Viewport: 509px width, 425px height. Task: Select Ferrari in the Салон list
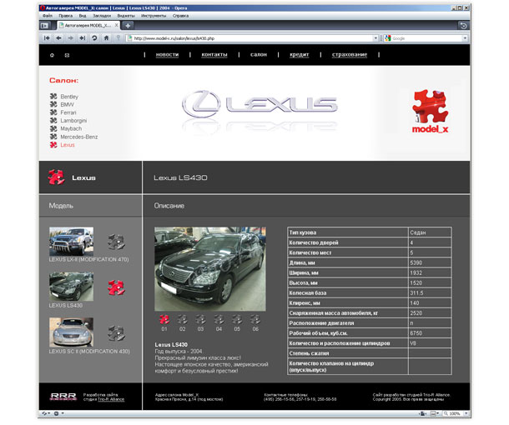68,112
